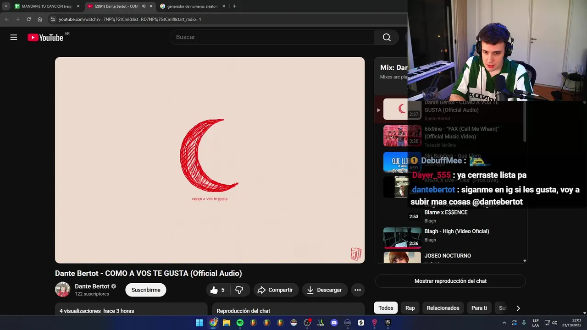Screen dimensions: 587x330
Task: Click the video player to pause
Action: [210, 160]
